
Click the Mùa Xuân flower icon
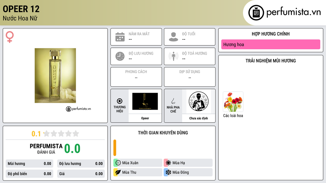pyautogui.click(x=118, y=163)
